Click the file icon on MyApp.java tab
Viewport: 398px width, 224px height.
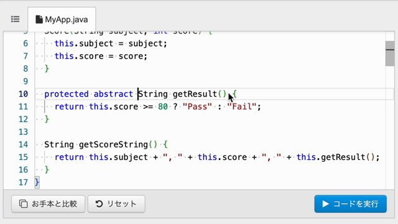pyautogui.click(x=39, y=19)
